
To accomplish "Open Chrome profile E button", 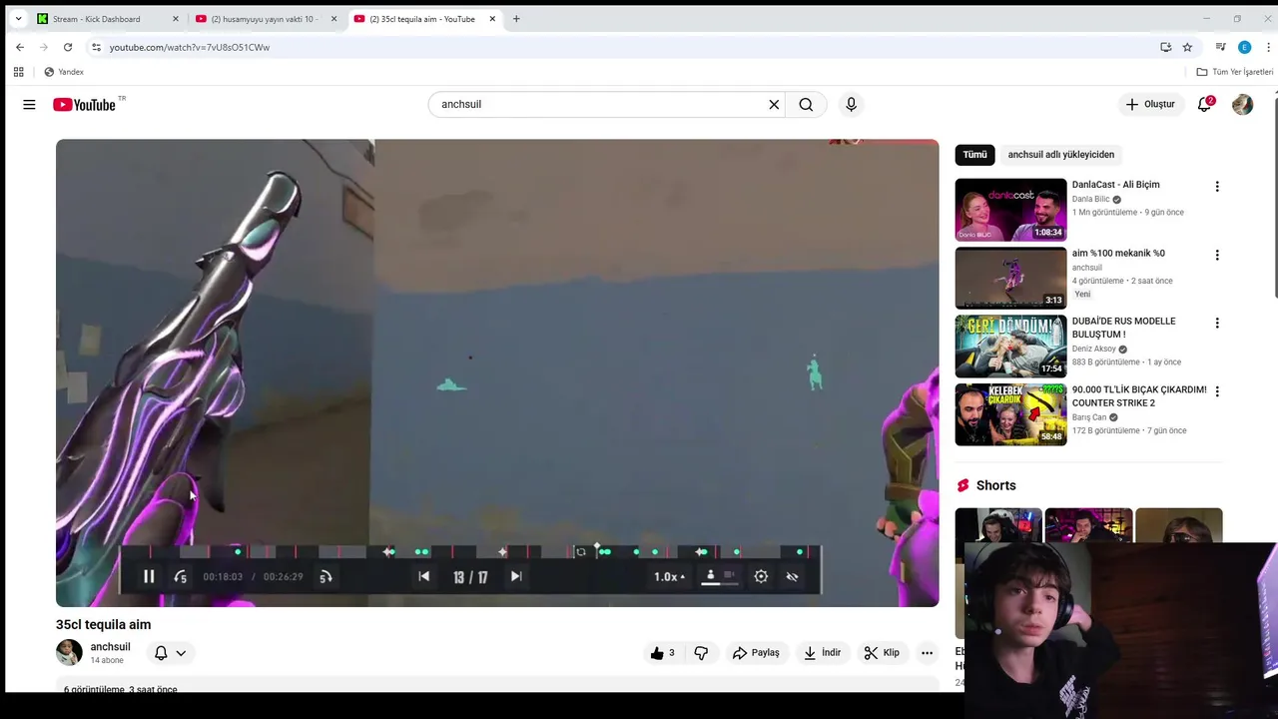I will [x=1244, y=47].
